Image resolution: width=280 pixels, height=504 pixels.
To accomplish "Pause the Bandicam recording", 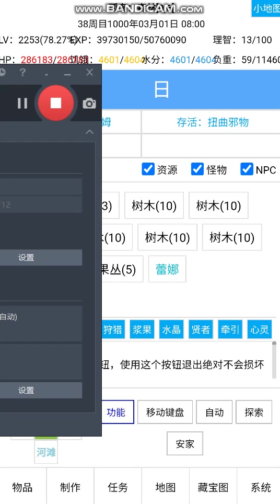I will pos(22,103).
